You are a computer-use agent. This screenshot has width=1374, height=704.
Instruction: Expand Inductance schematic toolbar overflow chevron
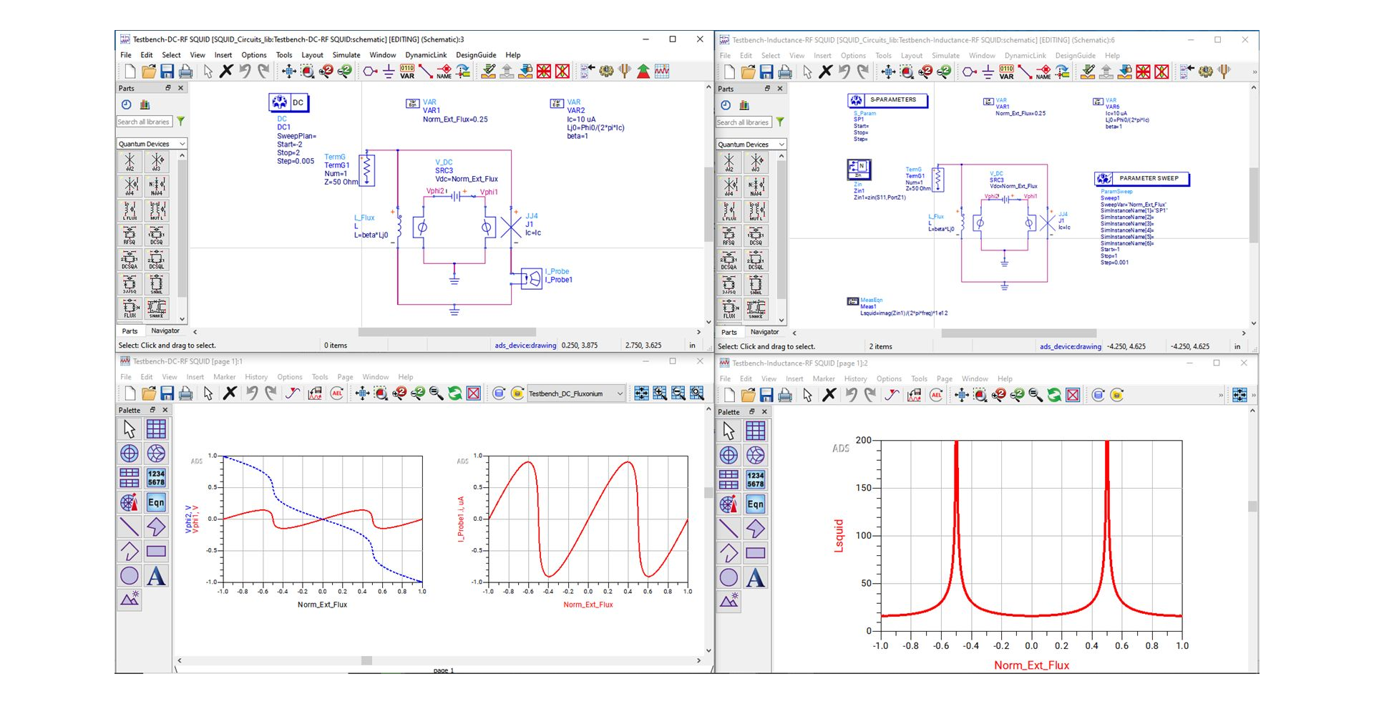[1254, 72]
